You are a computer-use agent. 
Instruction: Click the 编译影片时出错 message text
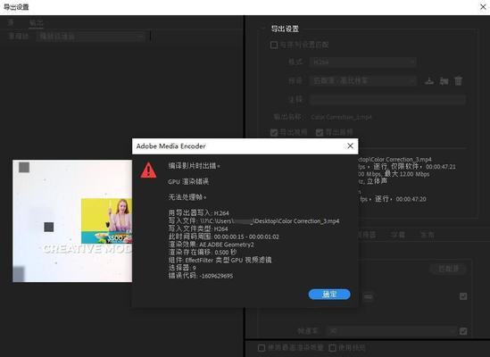(194, 166)
